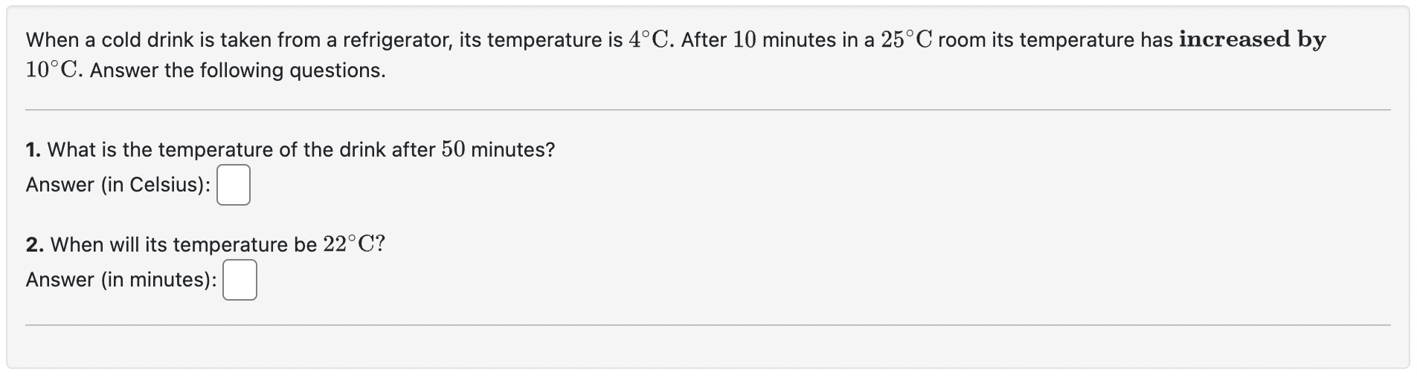Image resolution: width=1417 pixels, height=383 pixels.
Task: Click 'Answer the following questions.' sentence
Action: click(x=237, y=71)
